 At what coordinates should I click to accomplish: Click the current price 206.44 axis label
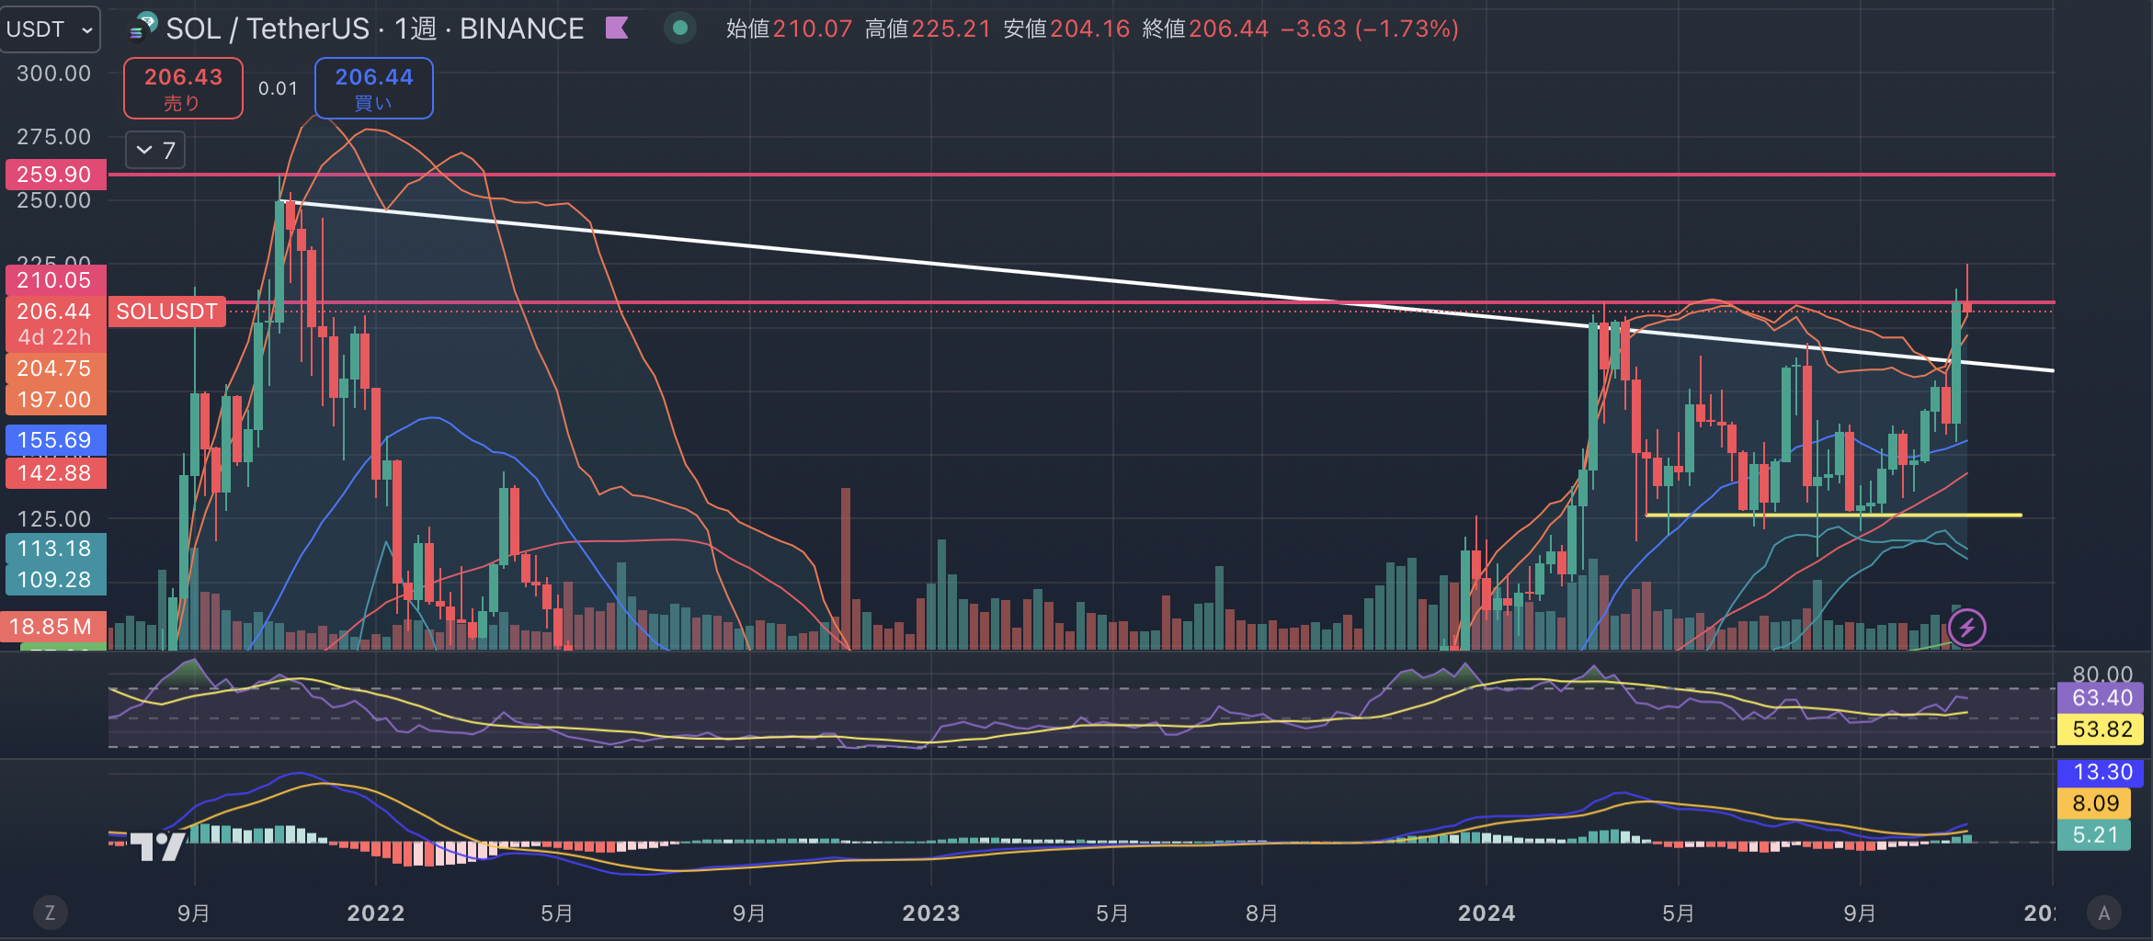(x=55, y=312)
